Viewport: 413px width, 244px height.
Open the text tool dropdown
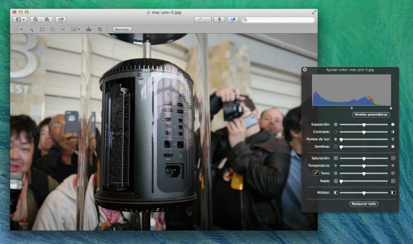(x=75, y=29)
